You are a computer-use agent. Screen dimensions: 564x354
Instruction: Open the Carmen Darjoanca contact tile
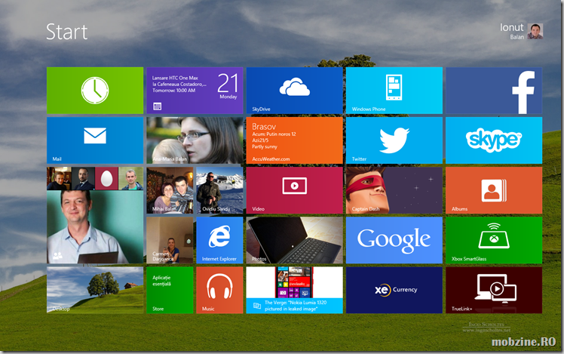[170, 240]
